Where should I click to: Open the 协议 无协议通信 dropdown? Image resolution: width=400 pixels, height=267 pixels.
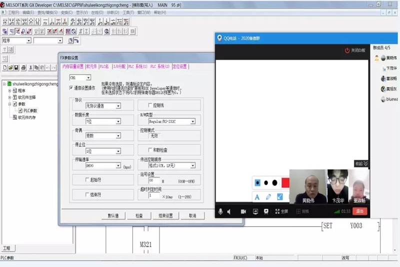click(118, 106)
